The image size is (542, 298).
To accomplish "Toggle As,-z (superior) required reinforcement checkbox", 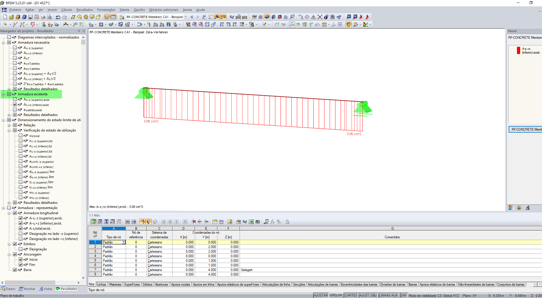I will pos(15,48).
